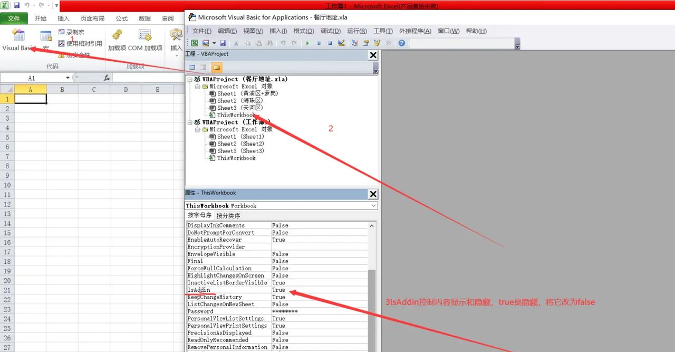Click cell A1 in Excel worksheet
Image resolution: width=675 pixels, height=352 pixels.
[31, 99]
